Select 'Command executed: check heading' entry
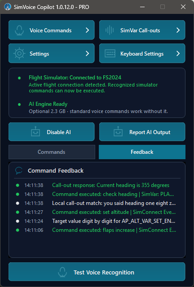Screen dimensions: 194x287 [113, 194]
